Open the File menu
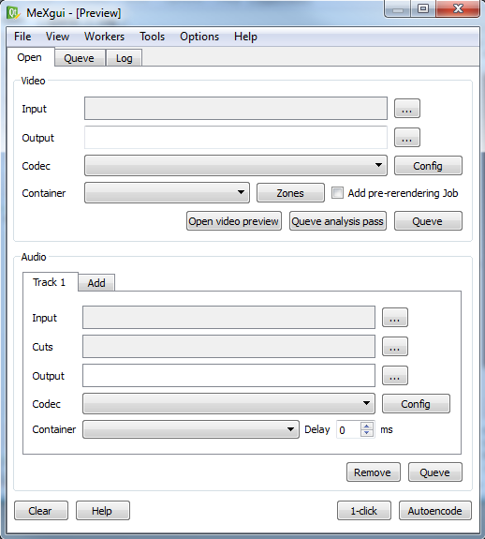 point(22,37)
